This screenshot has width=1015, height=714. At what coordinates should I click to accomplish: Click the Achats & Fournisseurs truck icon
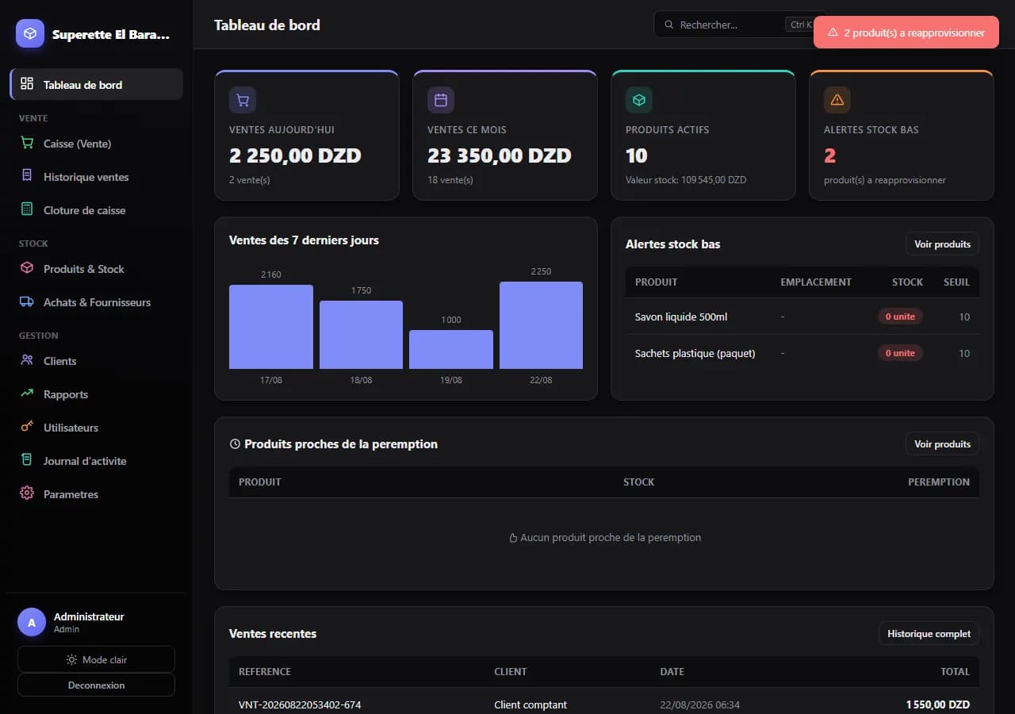click(x=27, y=302)
